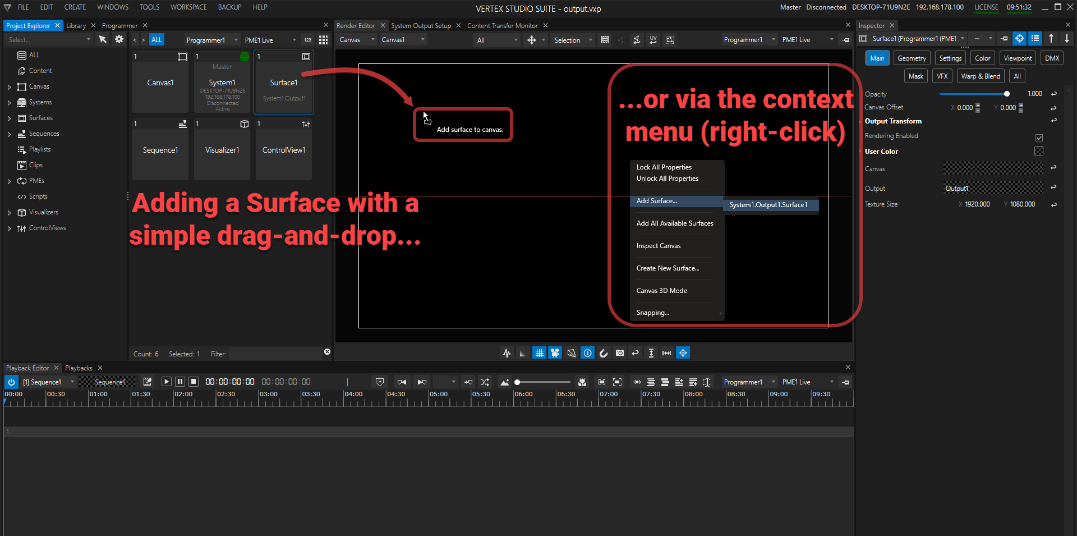Click the Filter input field

tap(275, 354)
